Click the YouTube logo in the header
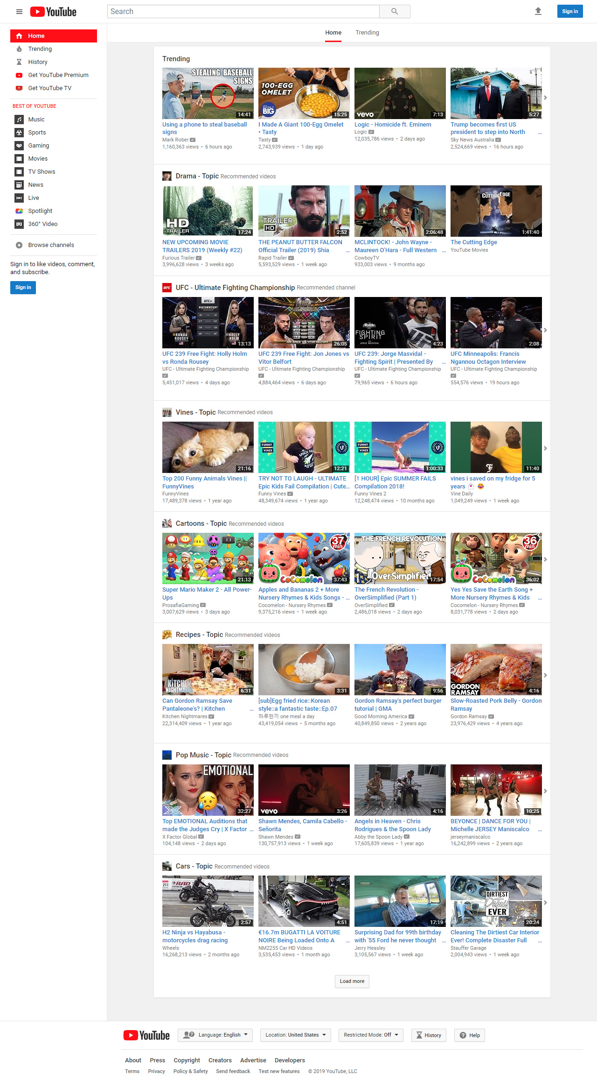The width and height of the screenshot is (597, 1088). [x=53, y=12]
